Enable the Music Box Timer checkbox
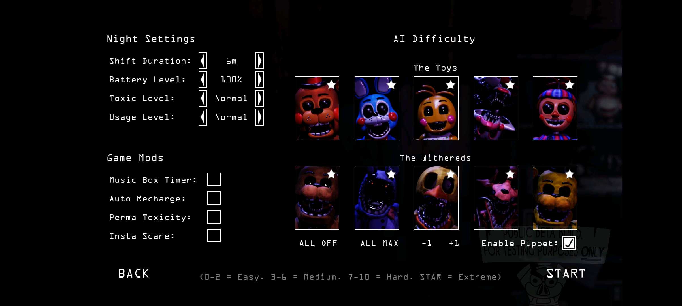The height and width of the screenshot is (306, 682). [x=214, y=179]
